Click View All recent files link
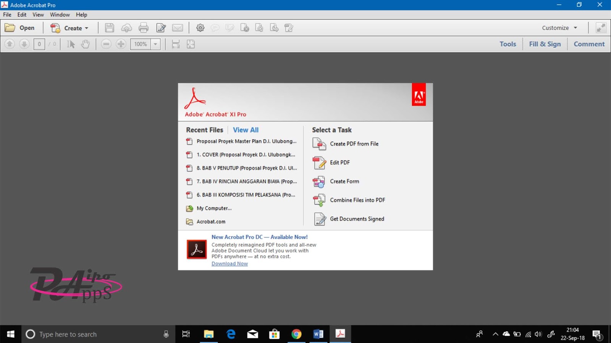Screen dimensions: 611x343 (x=246, y=130)
